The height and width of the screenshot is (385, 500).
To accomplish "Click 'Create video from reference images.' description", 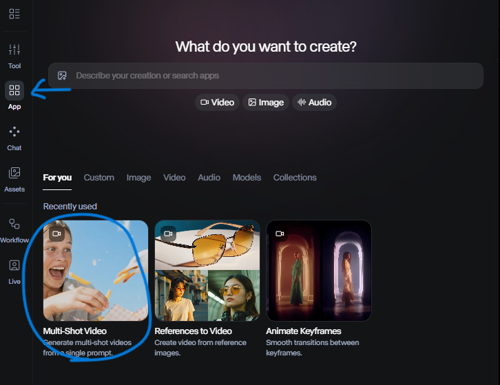I will pos(200,348).
